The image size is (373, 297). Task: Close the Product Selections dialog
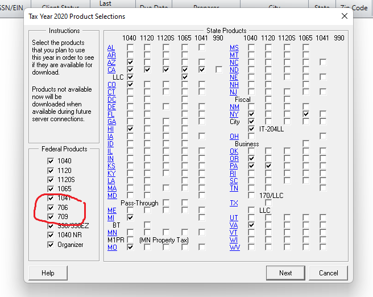(x=344, y=16)
